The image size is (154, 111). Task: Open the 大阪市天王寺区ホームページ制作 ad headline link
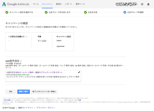pyautogui.click(x=34, y=72)
